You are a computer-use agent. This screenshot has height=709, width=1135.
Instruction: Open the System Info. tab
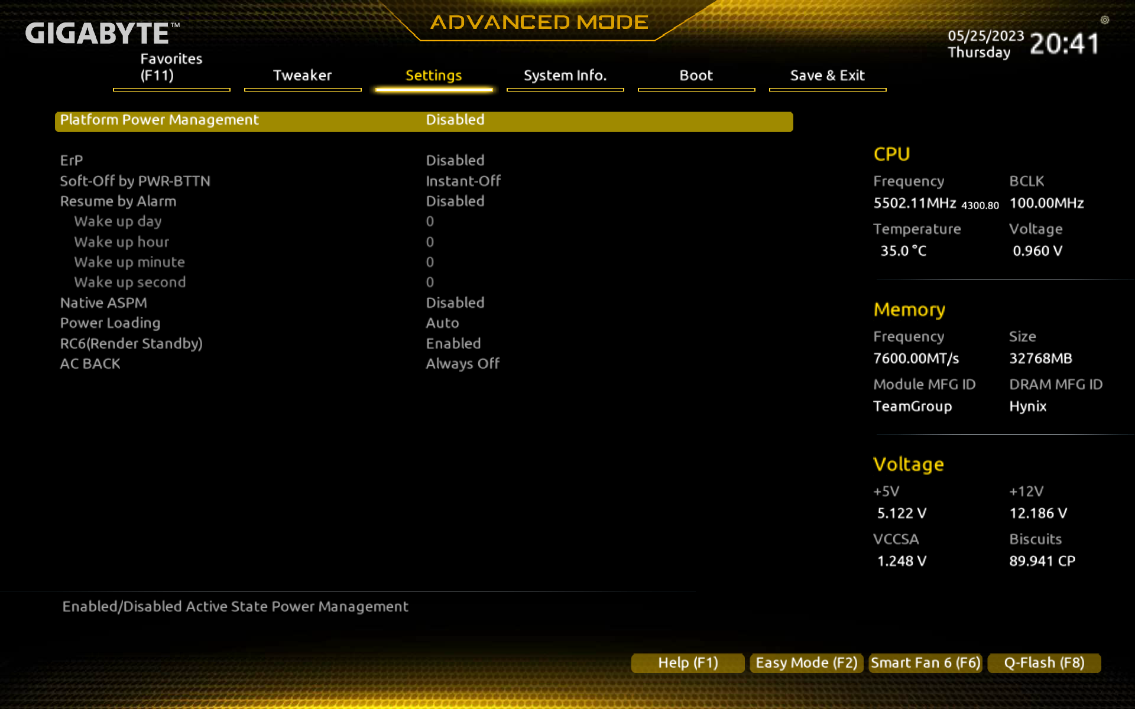[x=565, y=76]
